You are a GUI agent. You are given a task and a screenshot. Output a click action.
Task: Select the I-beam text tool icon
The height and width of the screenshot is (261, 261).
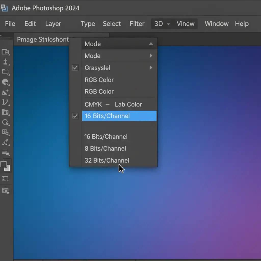click(x=5, y=62)
